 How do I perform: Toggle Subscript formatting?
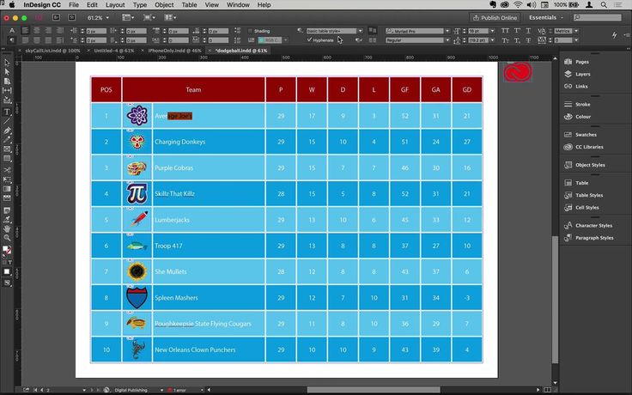517,40
